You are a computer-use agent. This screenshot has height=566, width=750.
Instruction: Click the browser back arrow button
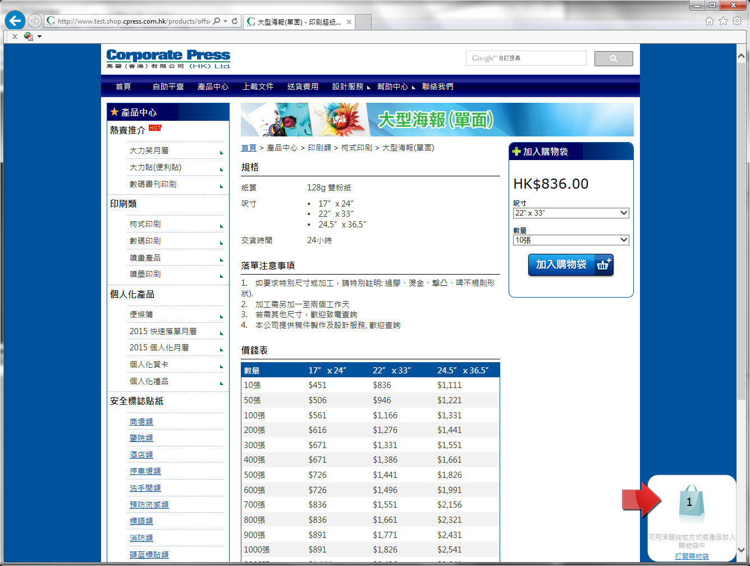(15, 21)
